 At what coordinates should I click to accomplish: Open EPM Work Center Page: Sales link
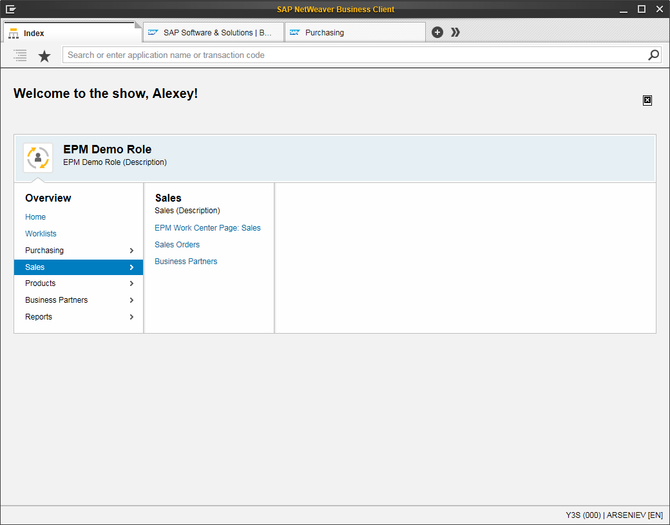pos(207,228)
